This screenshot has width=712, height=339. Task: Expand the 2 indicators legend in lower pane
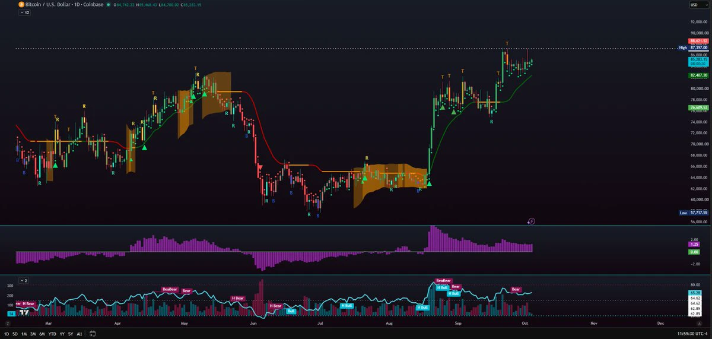(24, 280)
